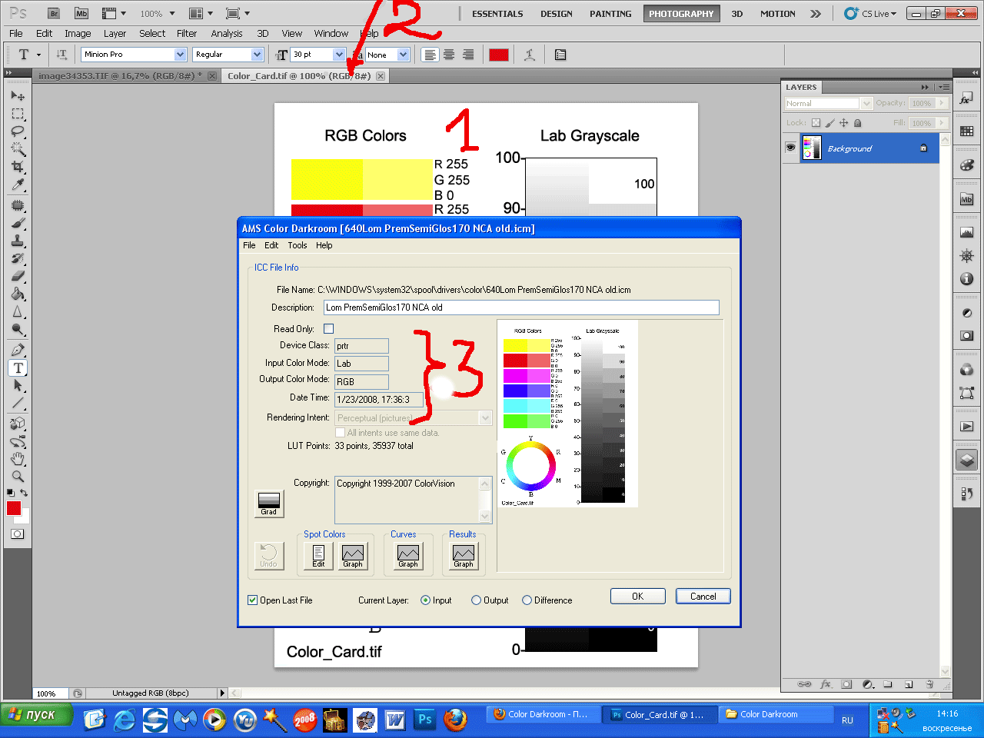Screen dimensions: 984x738
Task: Open the Tools menu in AMS Color Darkroom
Action: [298, 245]
